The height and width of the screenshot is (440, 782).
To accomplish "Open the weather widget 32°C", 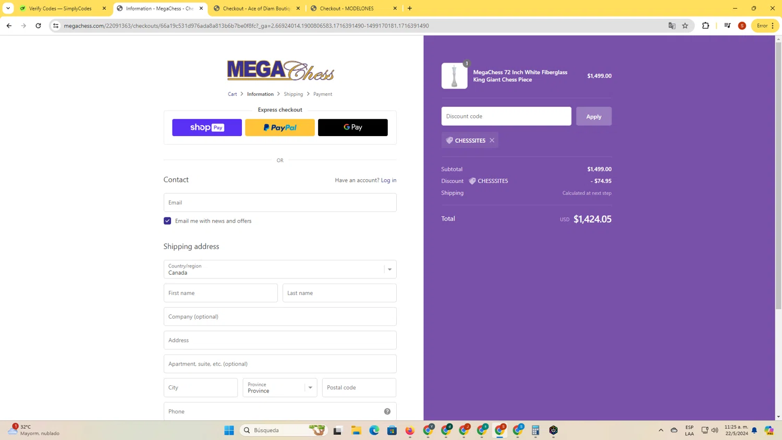I will (x=34, y=430).
